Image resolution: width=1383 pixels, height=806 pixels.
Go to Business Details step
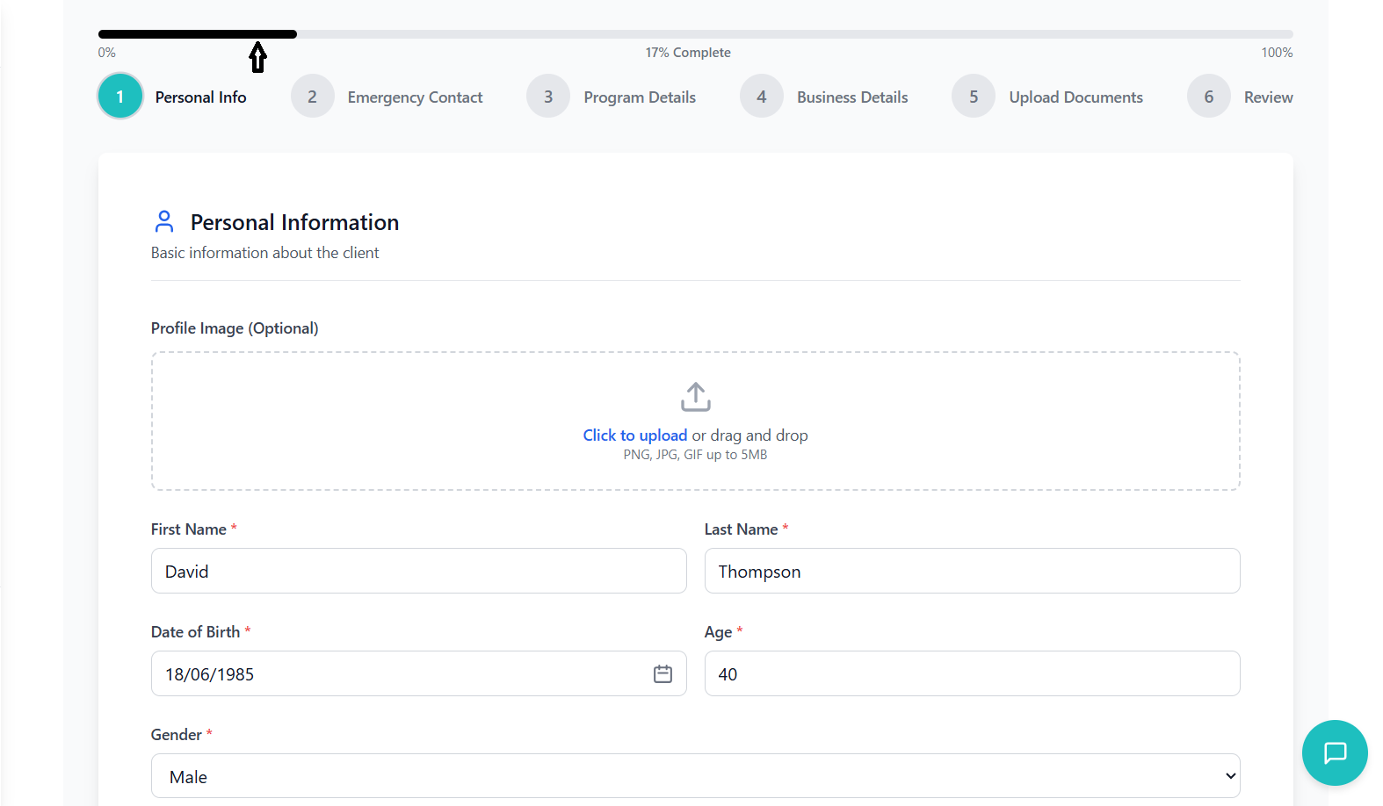(x=852, y=97)
